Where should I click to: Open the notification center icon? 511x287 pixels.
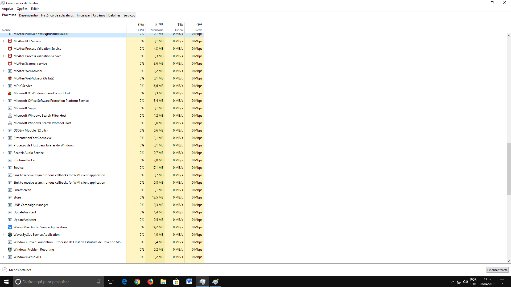pyautogui.click(x=502, y=282)
